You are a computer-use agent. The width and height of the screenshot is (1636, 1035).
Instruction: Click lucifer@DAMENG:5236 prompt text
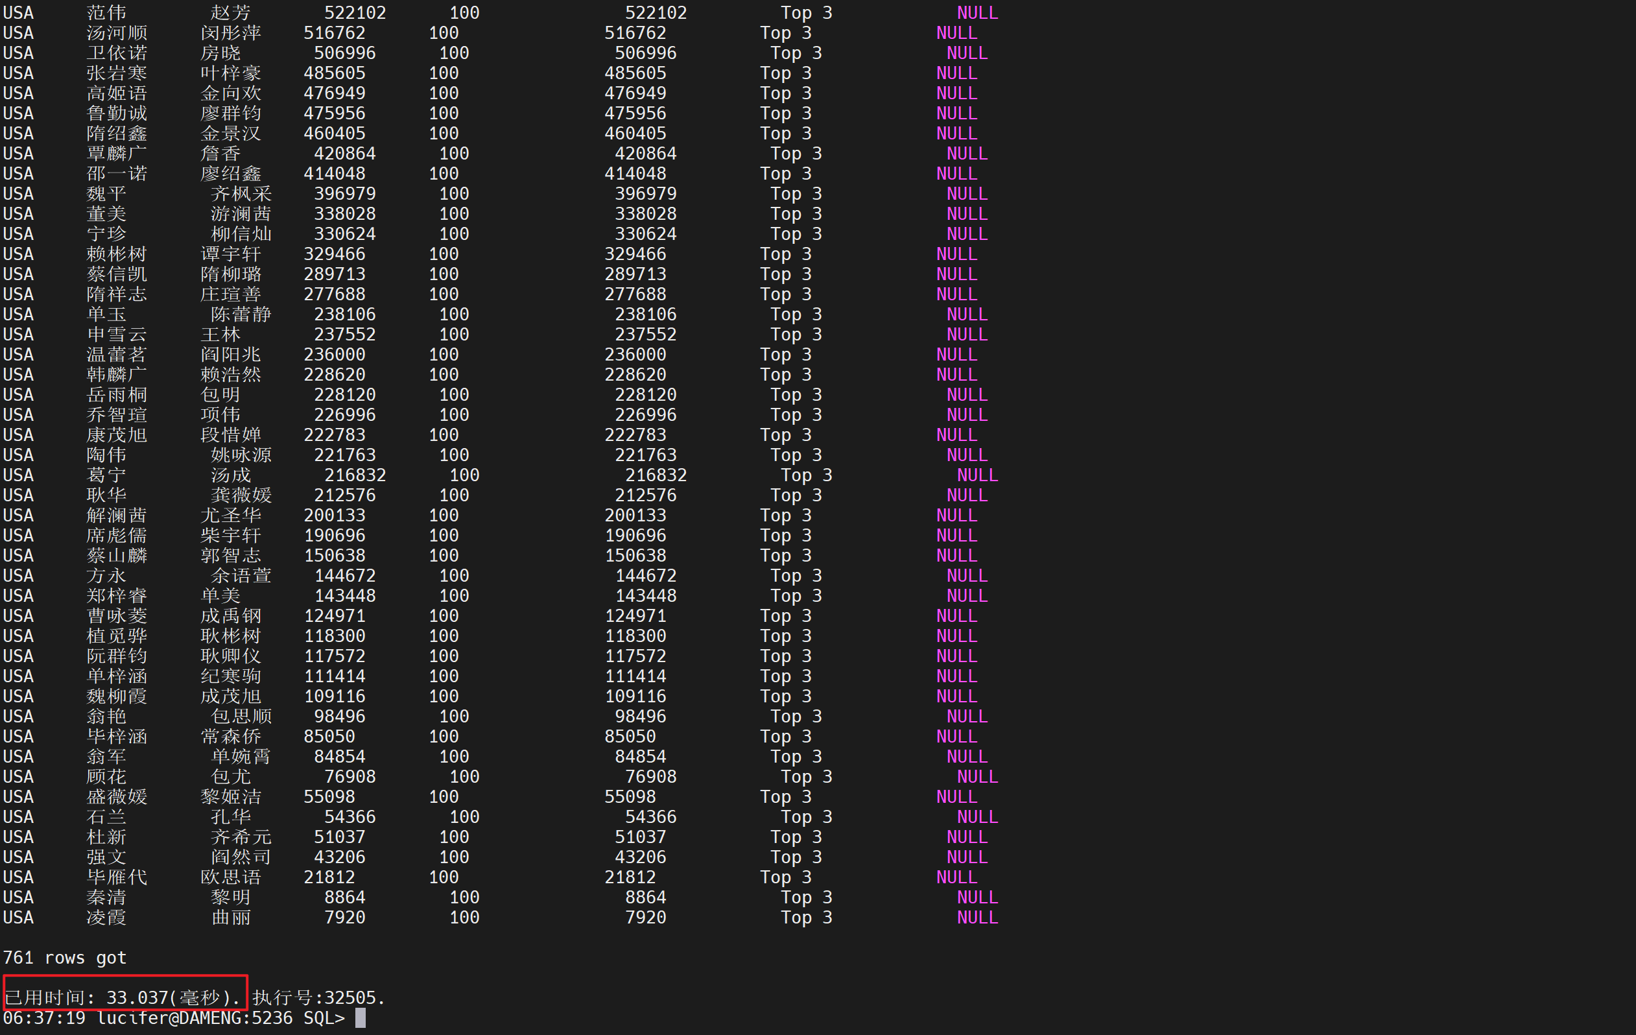click(x=195, y=1018)
